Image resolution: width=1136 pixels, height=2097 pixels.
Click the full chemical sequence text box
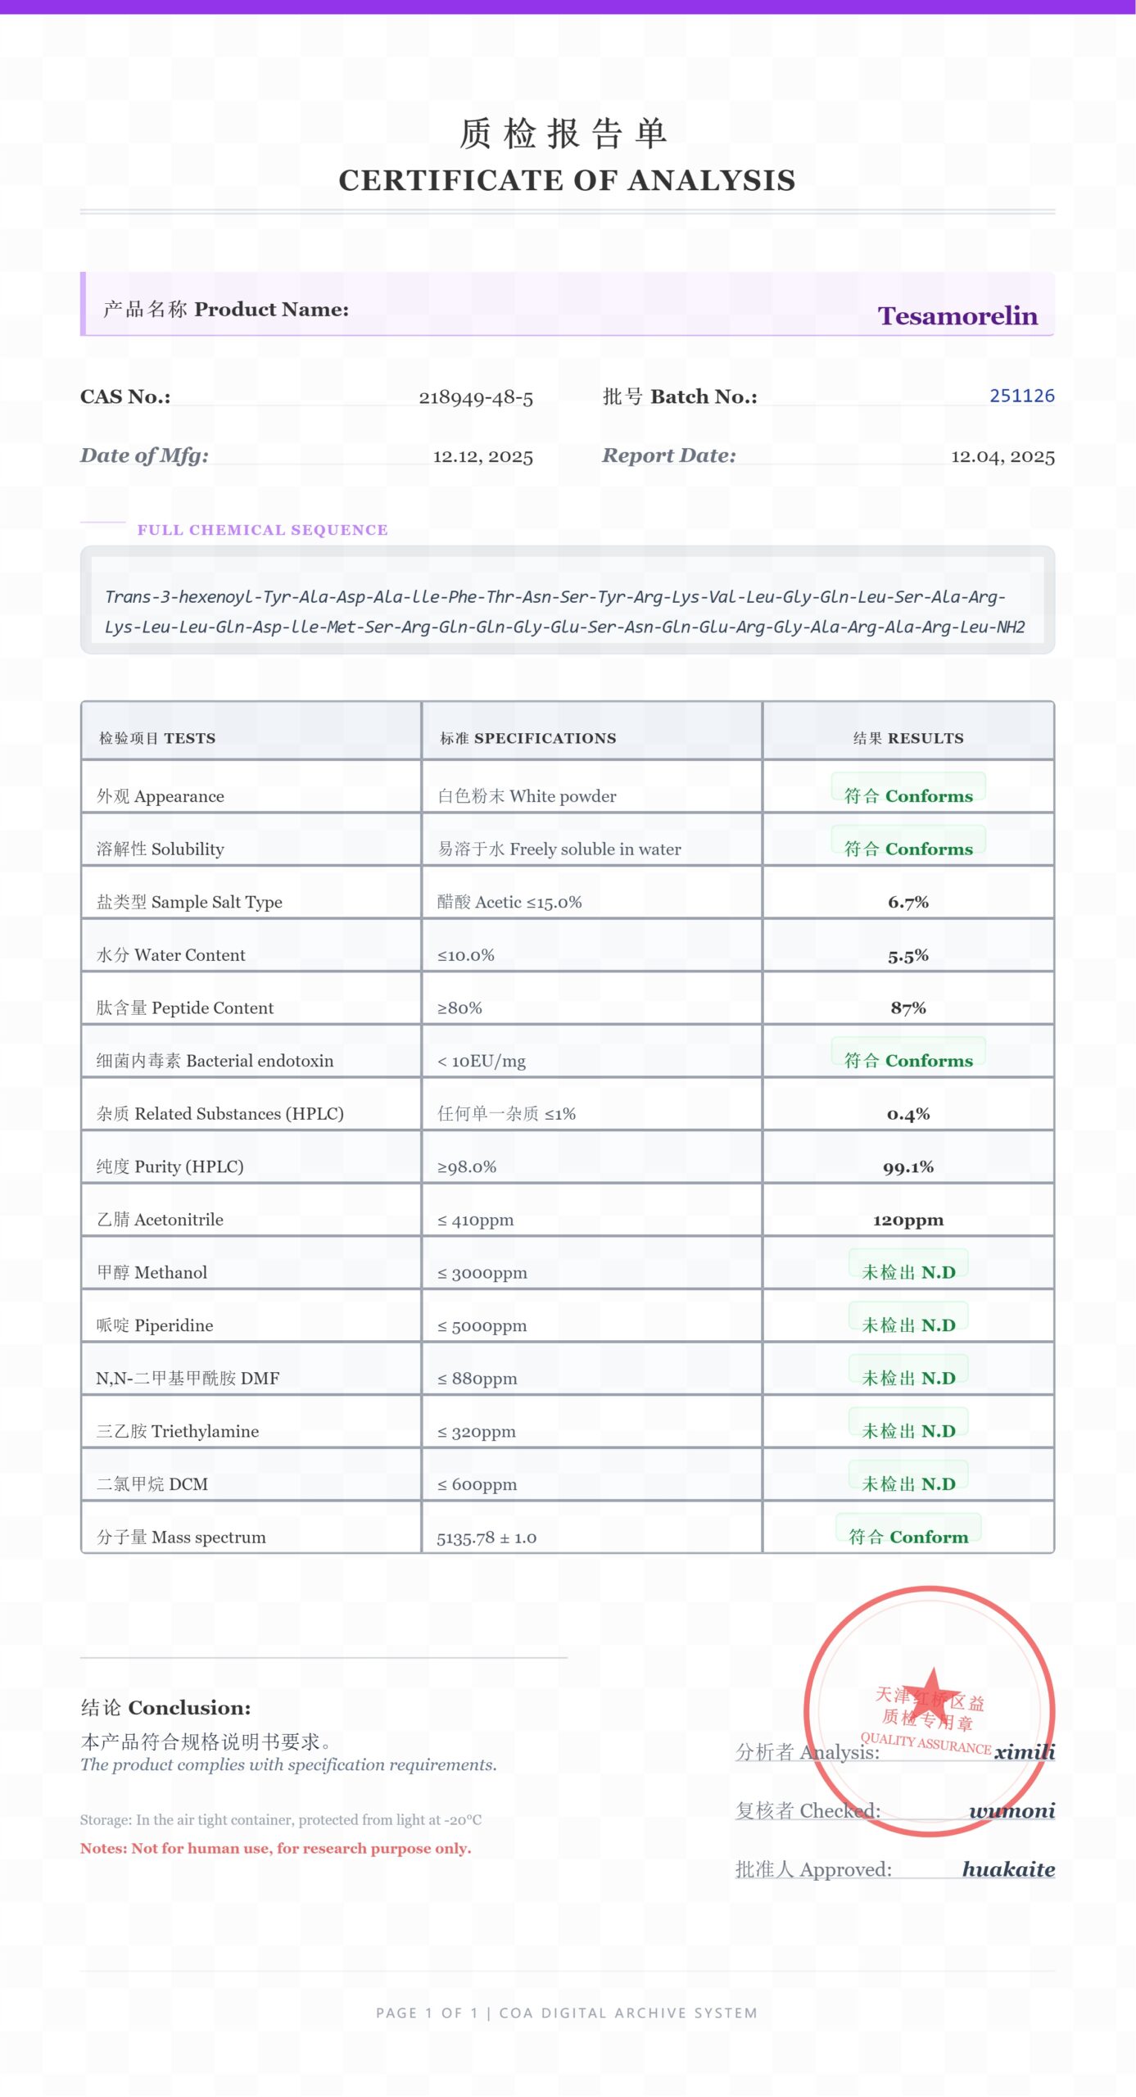click(x=567, y=611)
